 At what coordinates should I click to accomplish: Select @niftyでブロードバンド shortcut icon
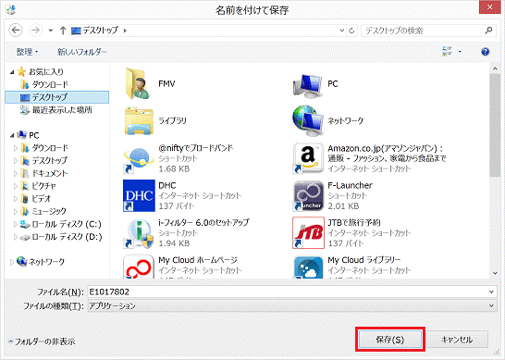139,160
